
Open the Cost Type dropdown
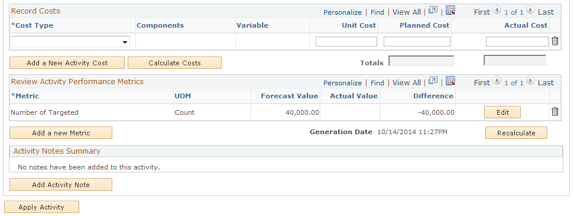tap(70, 42)
